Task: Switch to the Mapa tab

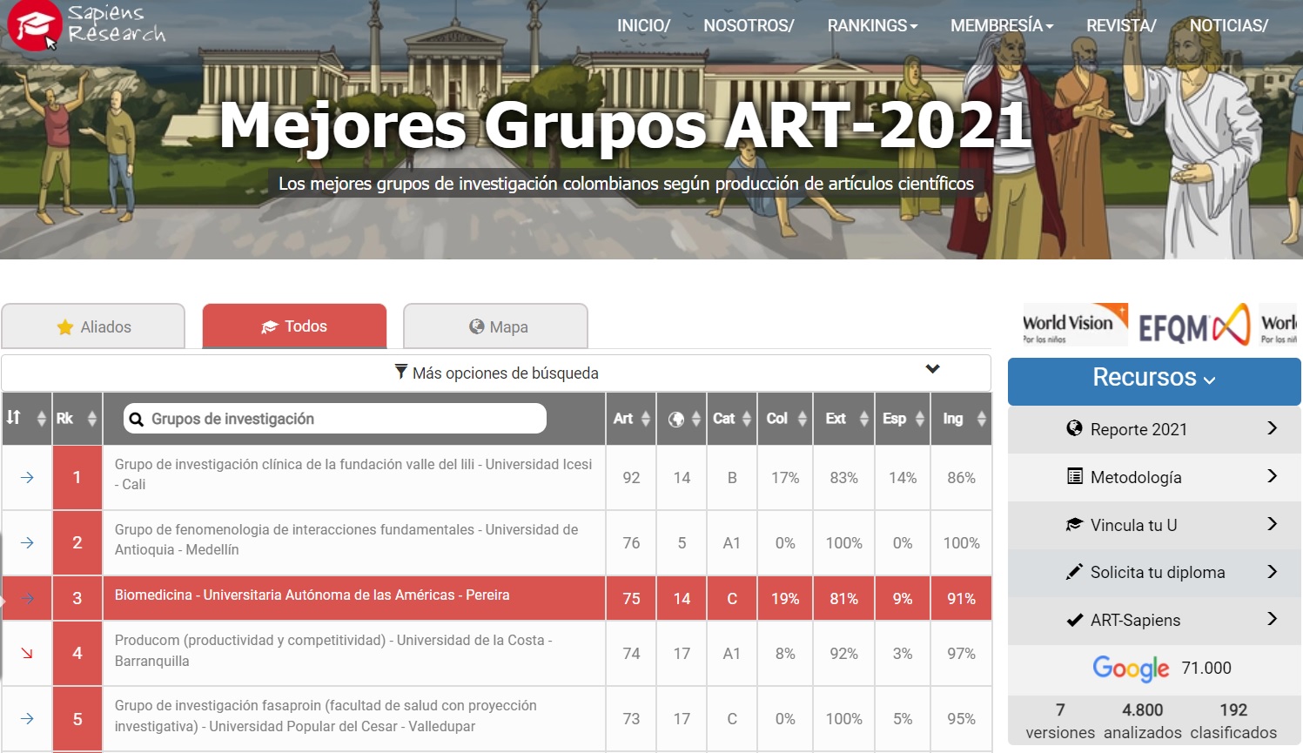Action: pos(495,326)
